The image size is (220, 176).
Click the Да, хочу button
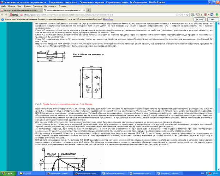200,19
